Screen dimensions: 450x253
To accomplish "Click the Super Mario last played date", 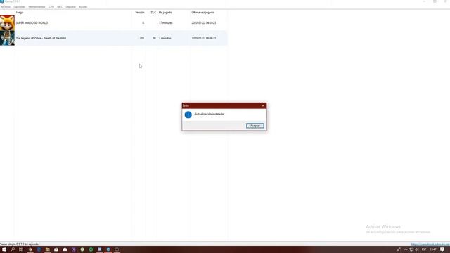I will click(x=204, y=23).
